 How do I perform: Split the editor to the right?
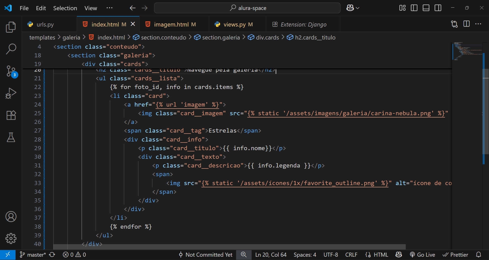tap(467, 24)
